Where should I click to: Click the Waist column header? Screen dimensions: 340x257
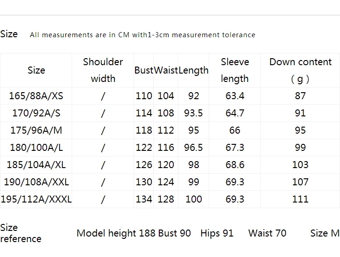tap(166, 70)
